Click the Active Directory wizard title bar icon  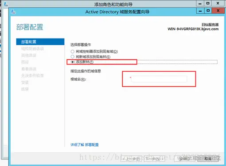point(13,12)
